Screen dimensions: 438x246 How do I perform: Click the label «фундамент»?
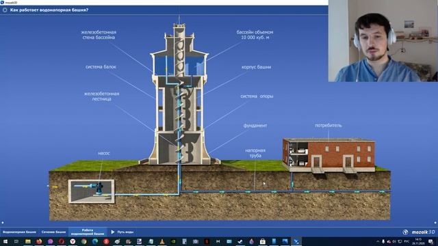pos(255,126)
